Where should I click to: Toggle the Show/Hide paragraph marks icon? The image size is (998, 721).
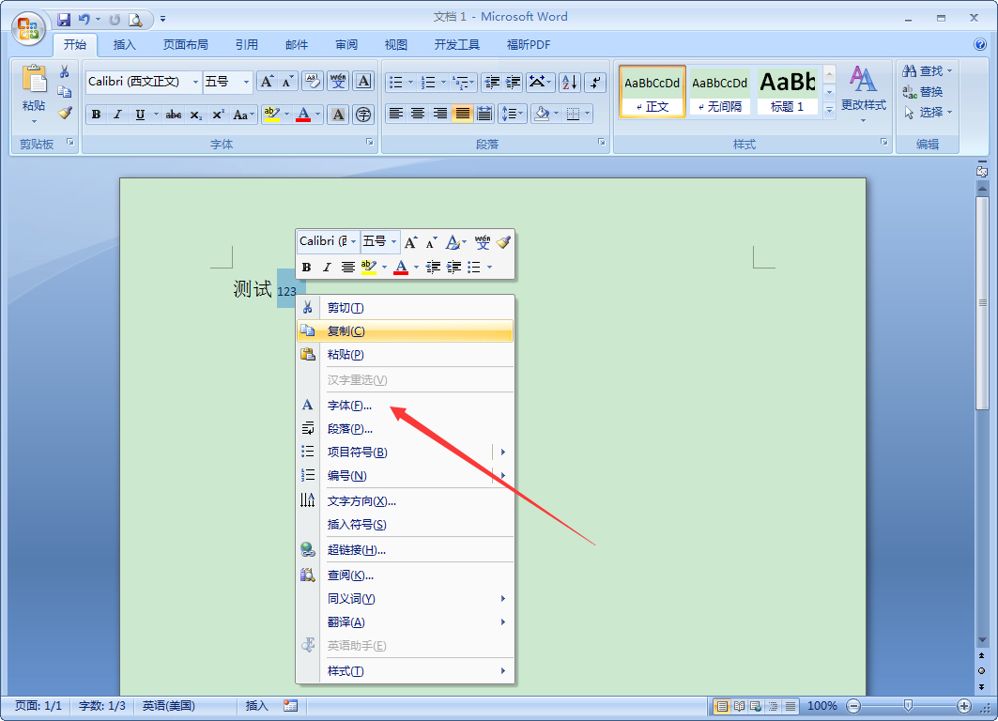click(x=594, y=82)
